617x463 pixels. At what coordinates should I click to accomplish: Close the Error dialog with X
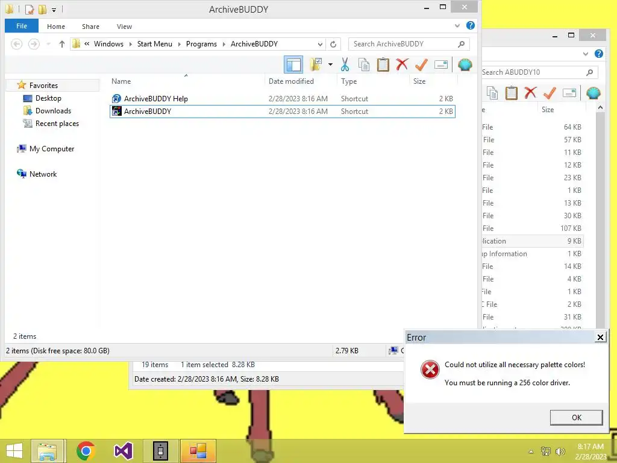pyautogui.click(x=600, y=338)
